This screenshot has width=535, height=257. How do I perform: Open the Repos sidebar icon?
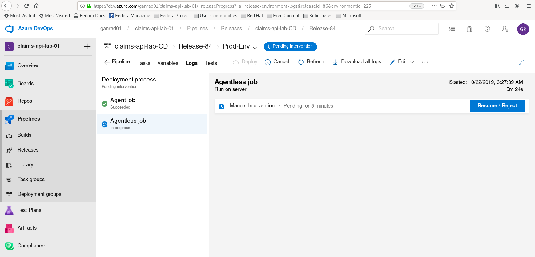pos(9,101)
